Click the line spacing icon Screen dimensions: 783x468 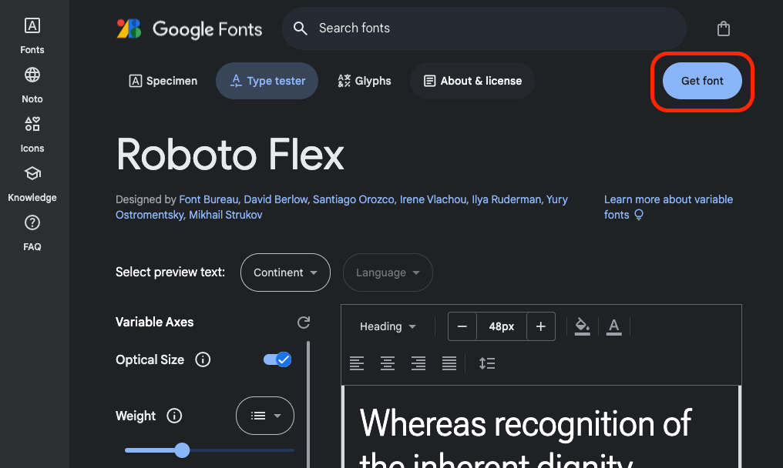(487, 363)
